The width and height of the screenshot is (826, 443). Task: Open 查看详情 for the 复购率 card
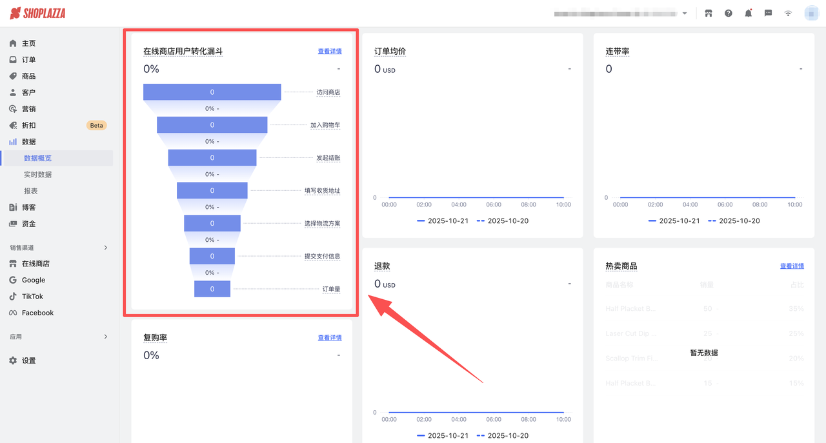coord(329,337)
